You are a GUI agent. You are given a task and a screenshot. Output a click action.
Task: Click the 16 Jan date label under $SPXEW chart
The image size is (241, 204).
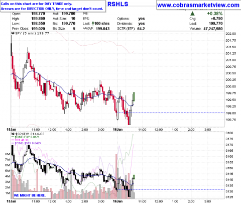click(117, 201)
